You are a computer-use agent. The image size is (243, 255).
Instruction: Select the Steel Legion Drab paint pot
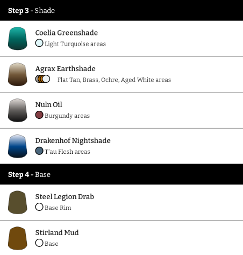(18, 202)
